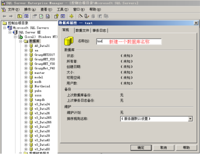The width and height of the screenshot is (200, 154).
Task: Select the Microsoft SQL Servers node
Action: tap(31, 28)
